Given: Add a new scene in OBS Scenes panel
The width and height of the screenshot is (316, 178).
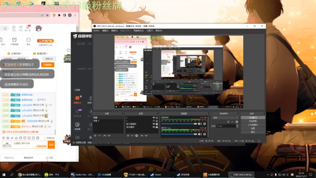Looking at the screenshot, I should (x=95, y=136).
